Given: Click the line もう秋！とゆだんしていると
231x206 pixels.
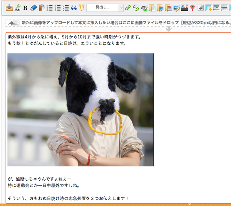Looking at the screenshot, I should 67,43.
